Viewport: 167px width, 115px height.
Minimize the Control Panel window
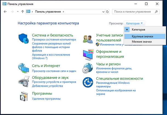[136, 4]
